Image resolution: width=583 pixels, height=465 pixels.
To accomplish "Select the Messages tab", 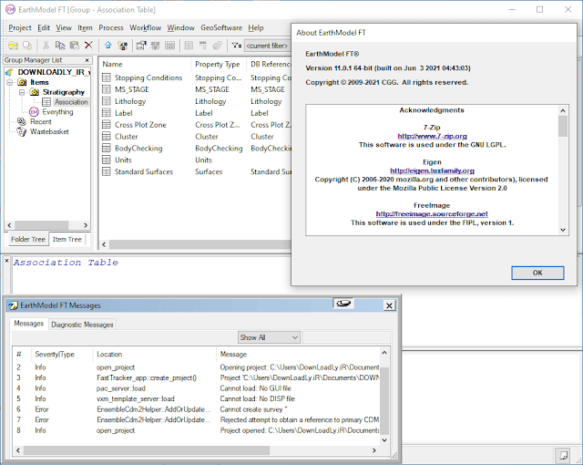I will (x=28, y=324).
